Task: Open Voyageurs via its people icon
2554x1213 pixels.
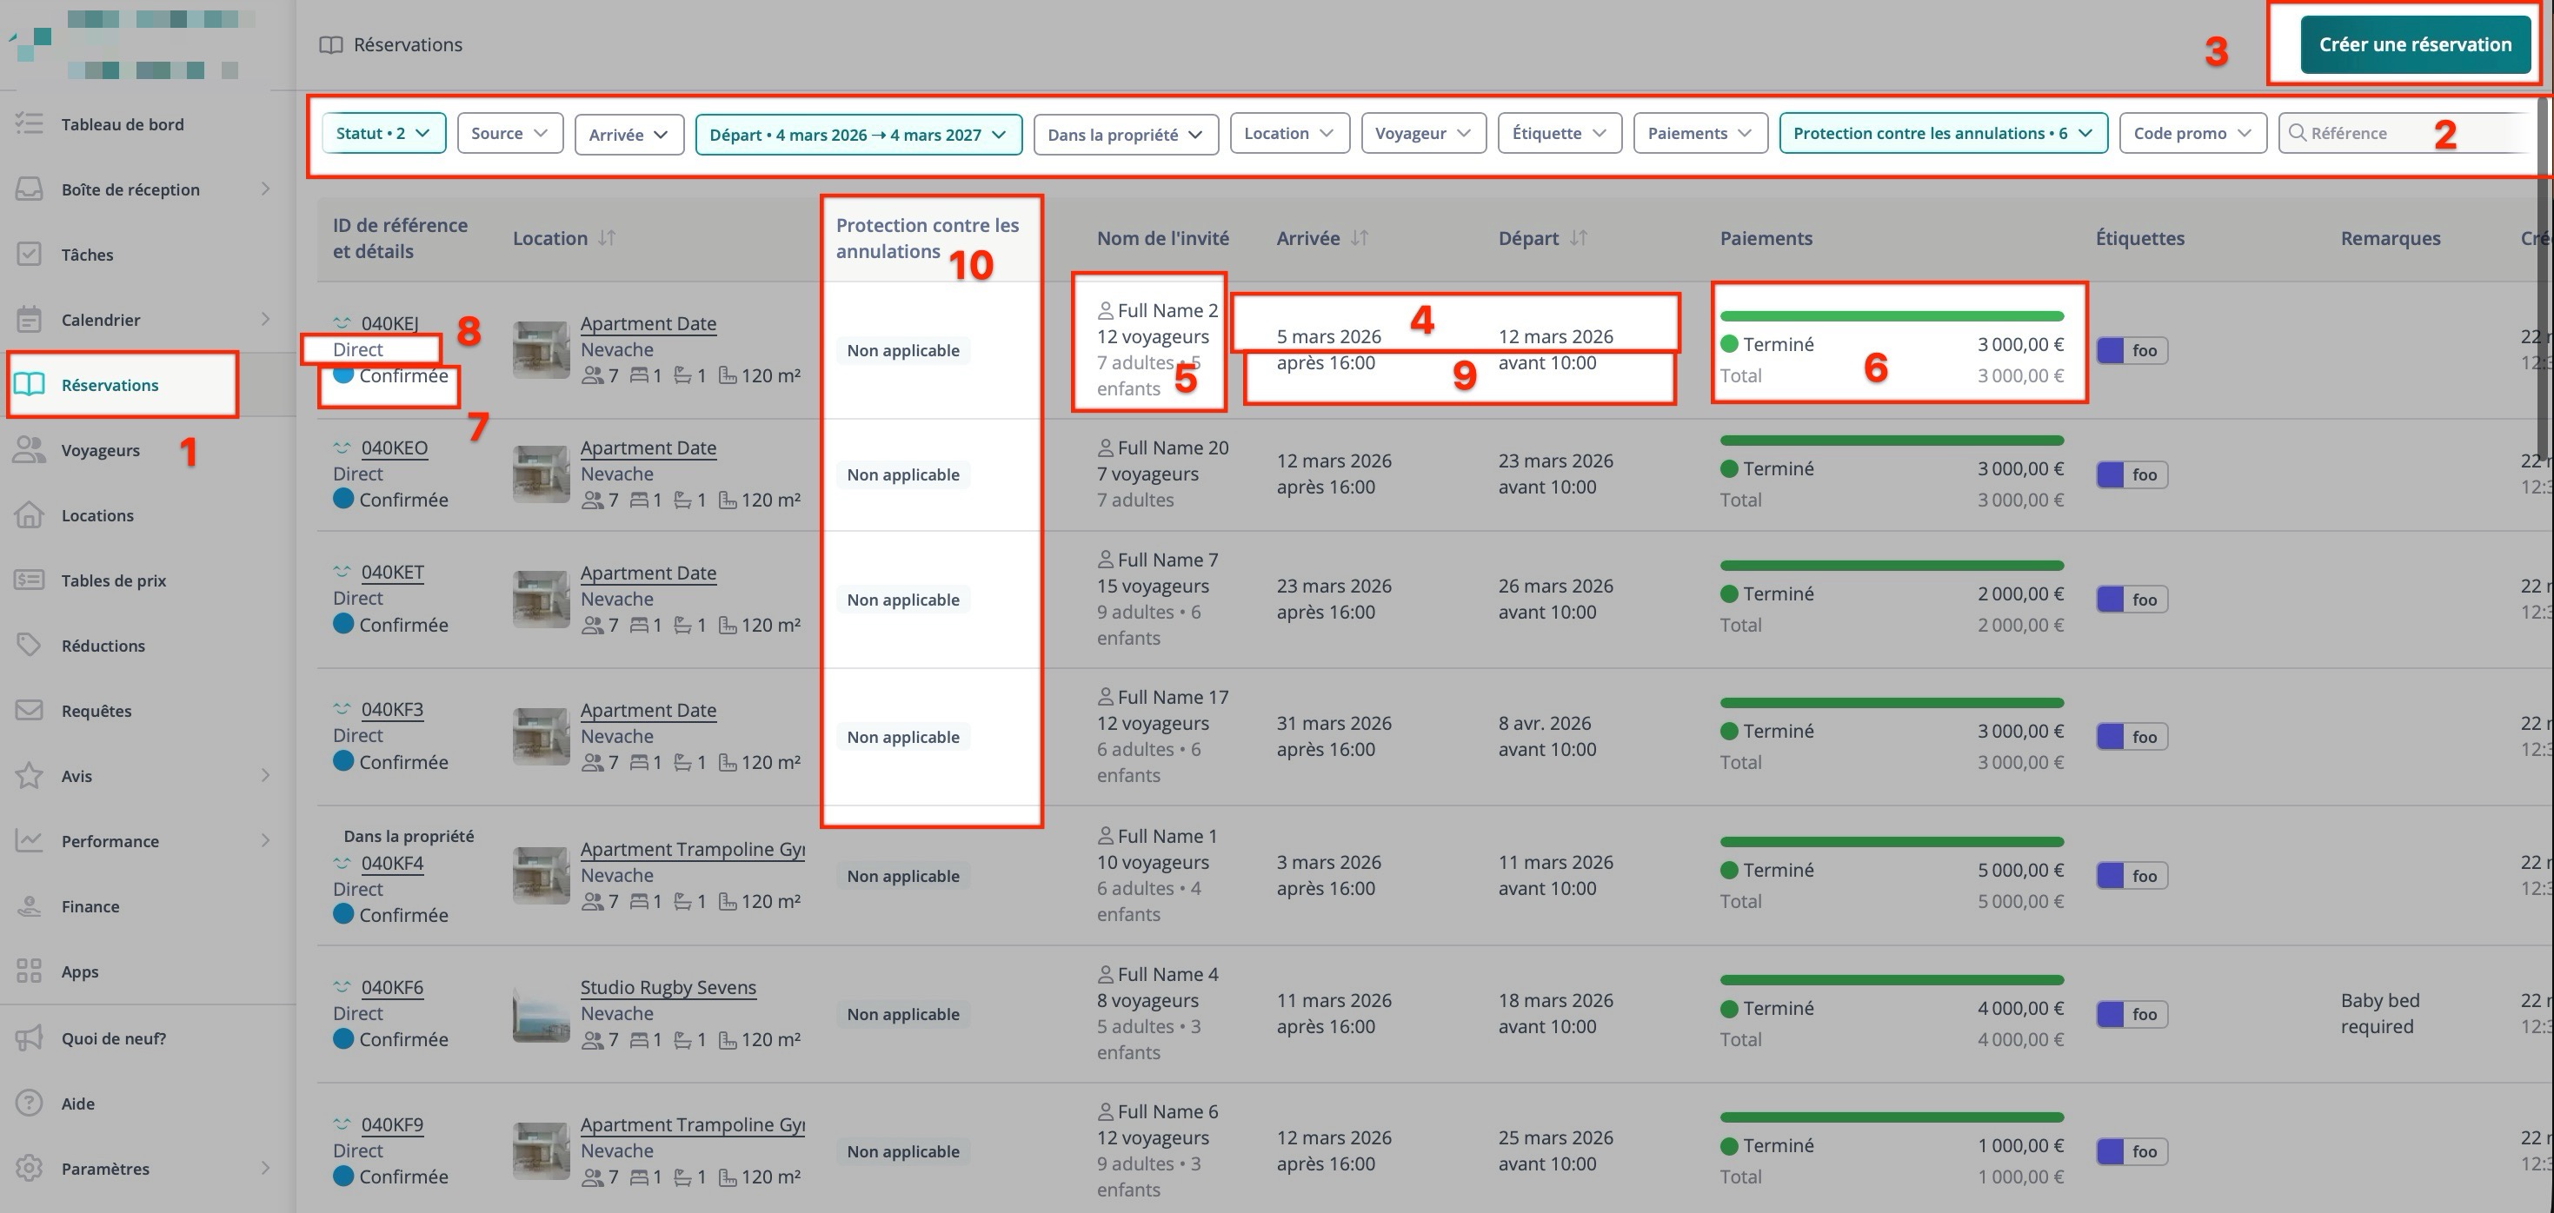Action: 30,450
